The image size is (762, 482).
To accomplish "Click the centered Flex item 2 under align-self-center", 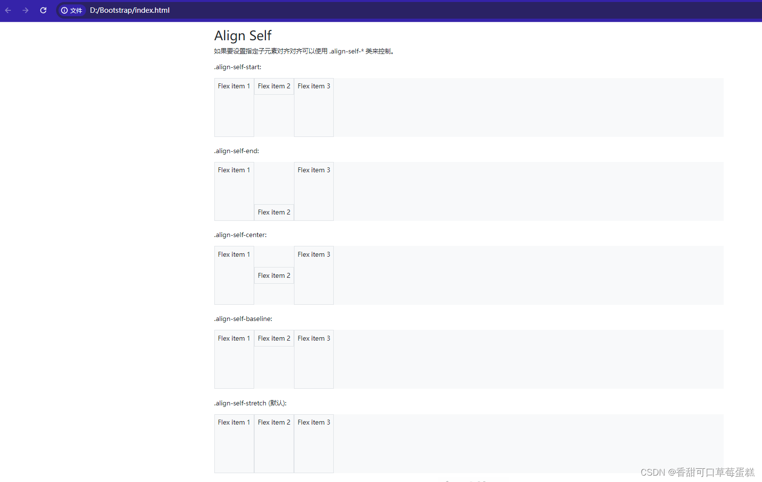I will coord(274,275).
